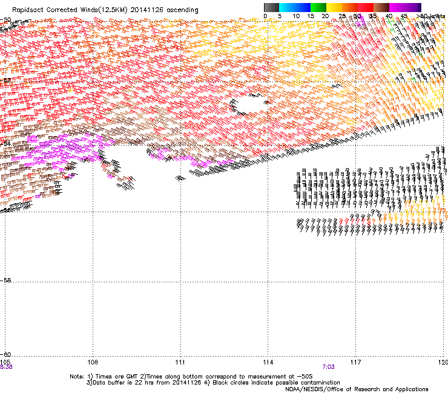Click the orange segment of the color bar
This screenshot has height=393, width=448.
click(350, 7)
